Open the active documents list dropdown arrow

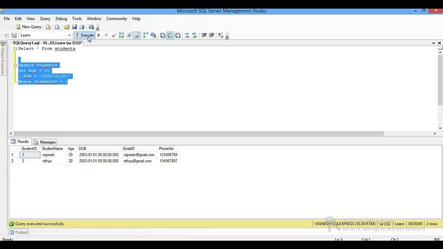[x=433, y=43]
